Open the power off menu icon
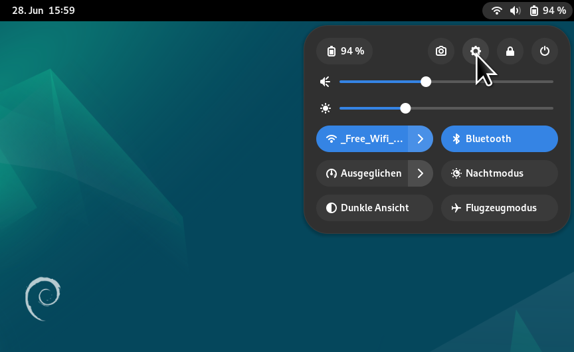This screenshot has height=352, width=574. tap(545, 51)
